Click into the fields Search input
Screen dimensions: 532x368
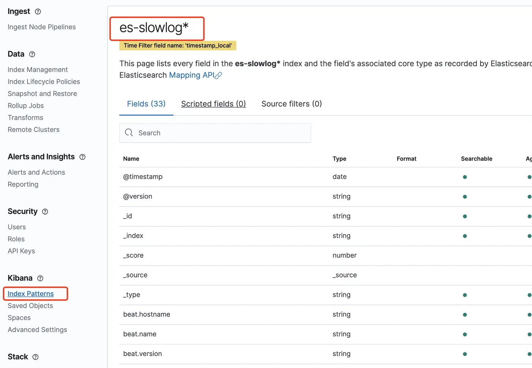pyautogui.click(x=215, y=133)
